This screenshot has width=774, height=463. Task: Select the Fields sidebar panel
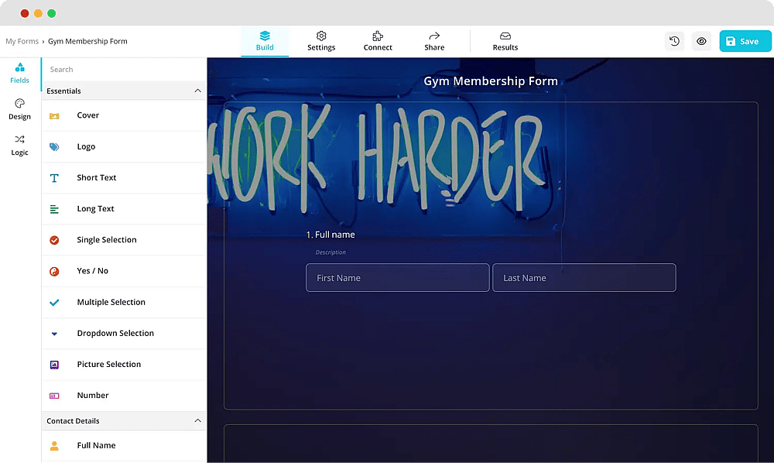[20, 73]
